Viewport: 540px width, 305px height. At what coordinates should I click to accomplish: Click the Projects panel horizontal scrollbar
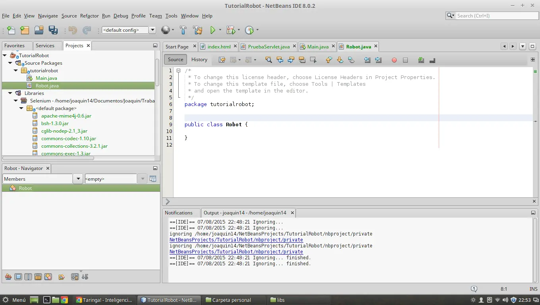pyautogui.click(x=48, y=158)
